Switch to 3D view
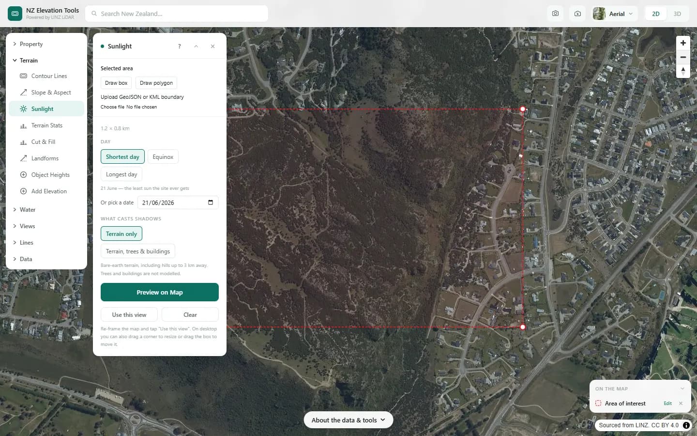The height and width of the screenshot is (436, 697). point(677,14)
